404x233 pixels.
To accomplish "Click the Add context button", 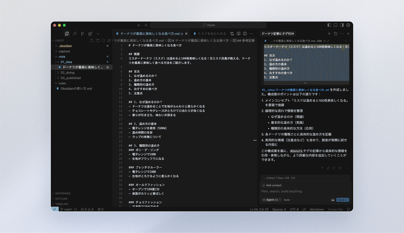I will (x=272, y=185).
